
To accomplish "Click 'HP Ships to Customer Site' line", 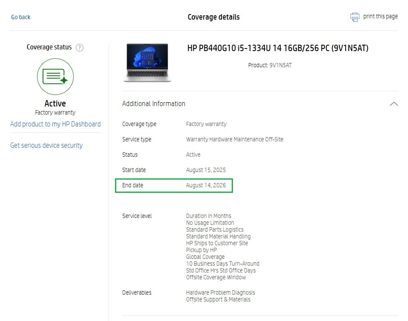I will [x=217, y=243].
